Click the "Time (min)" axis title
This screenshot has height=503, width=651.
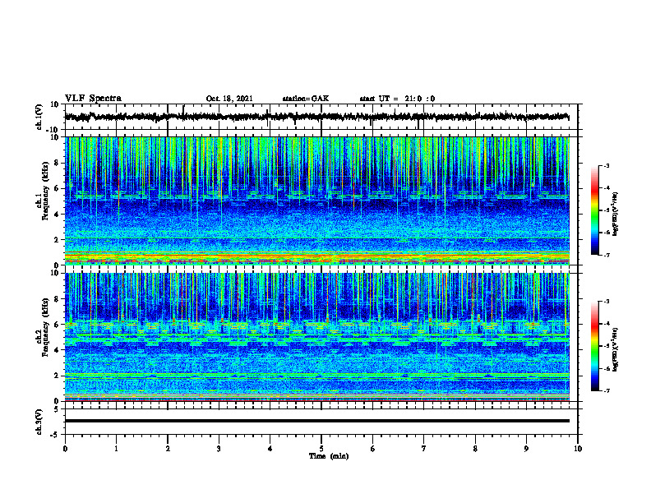click(x=329, y=456)
